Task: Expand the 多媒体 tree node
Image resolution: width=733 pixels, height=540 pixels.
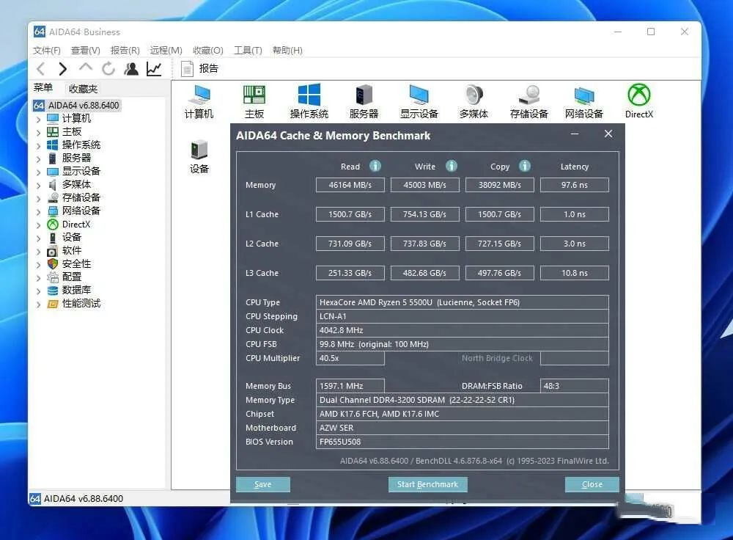Action: click(38, 186)
